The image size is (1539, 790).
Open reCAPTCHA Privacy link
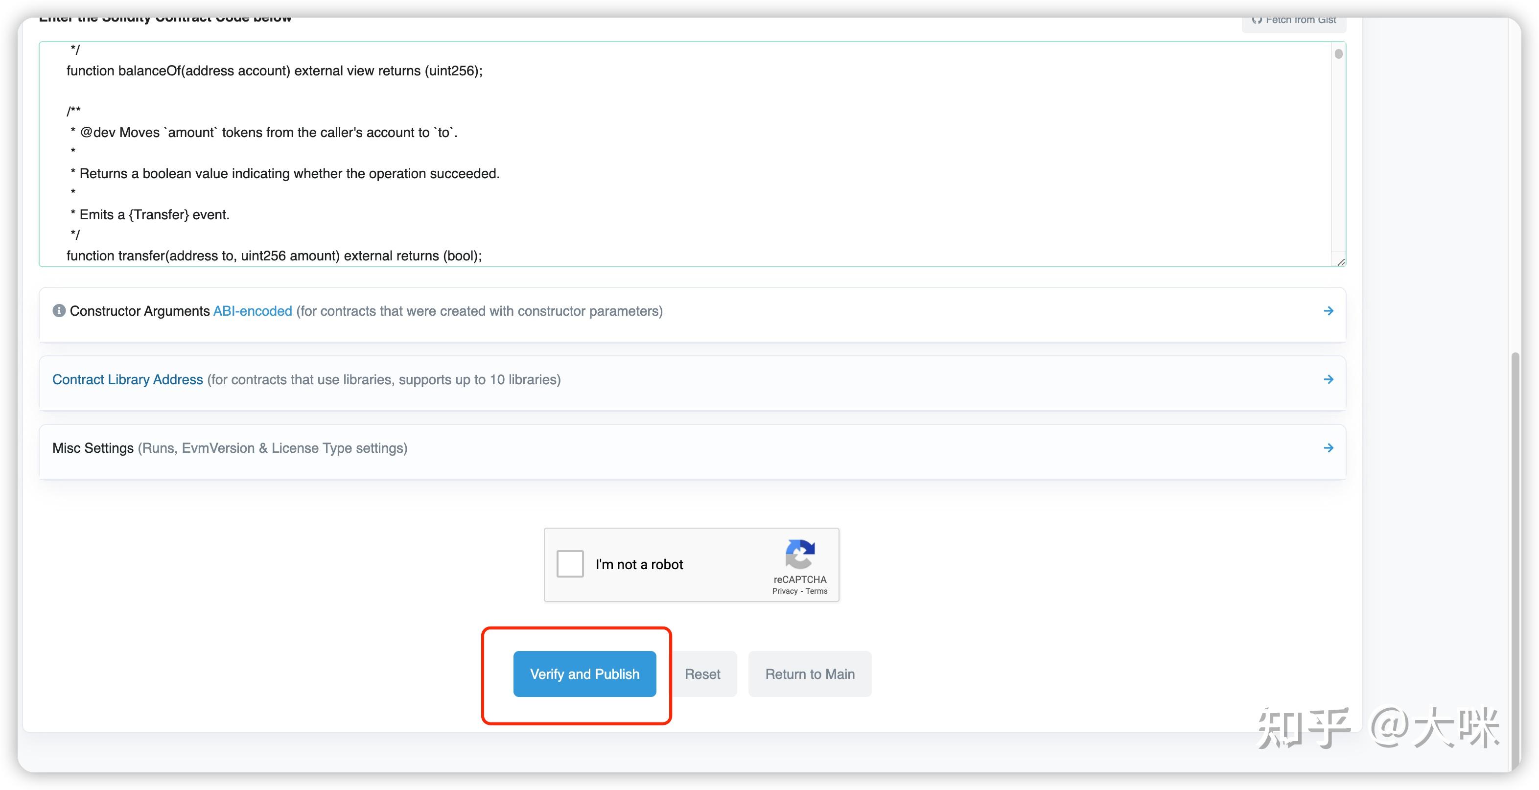pyautogui.click(x=785, y=591)
